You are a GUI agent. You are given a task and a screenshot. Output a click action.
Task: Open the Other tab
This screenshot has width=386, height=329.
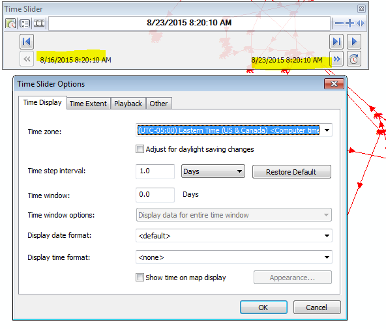(x=158, y=104)
